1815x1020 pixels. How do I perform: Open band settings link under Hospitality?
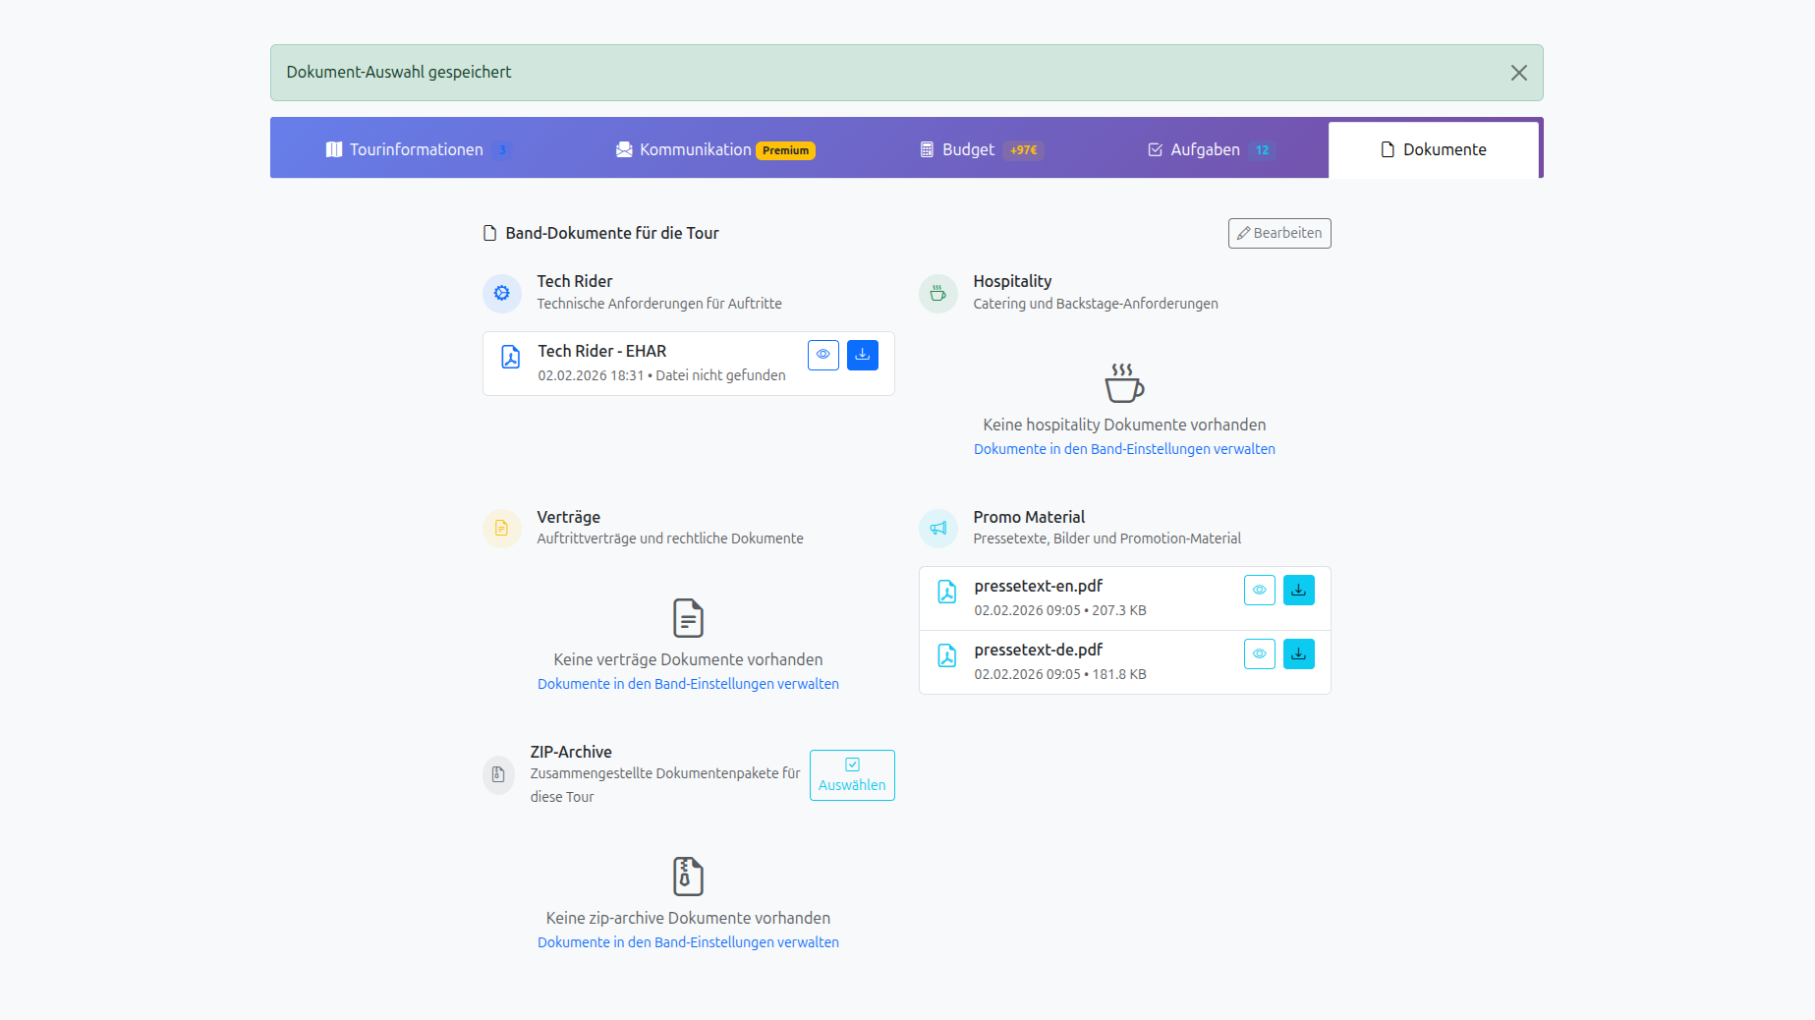coord(1124,449)
